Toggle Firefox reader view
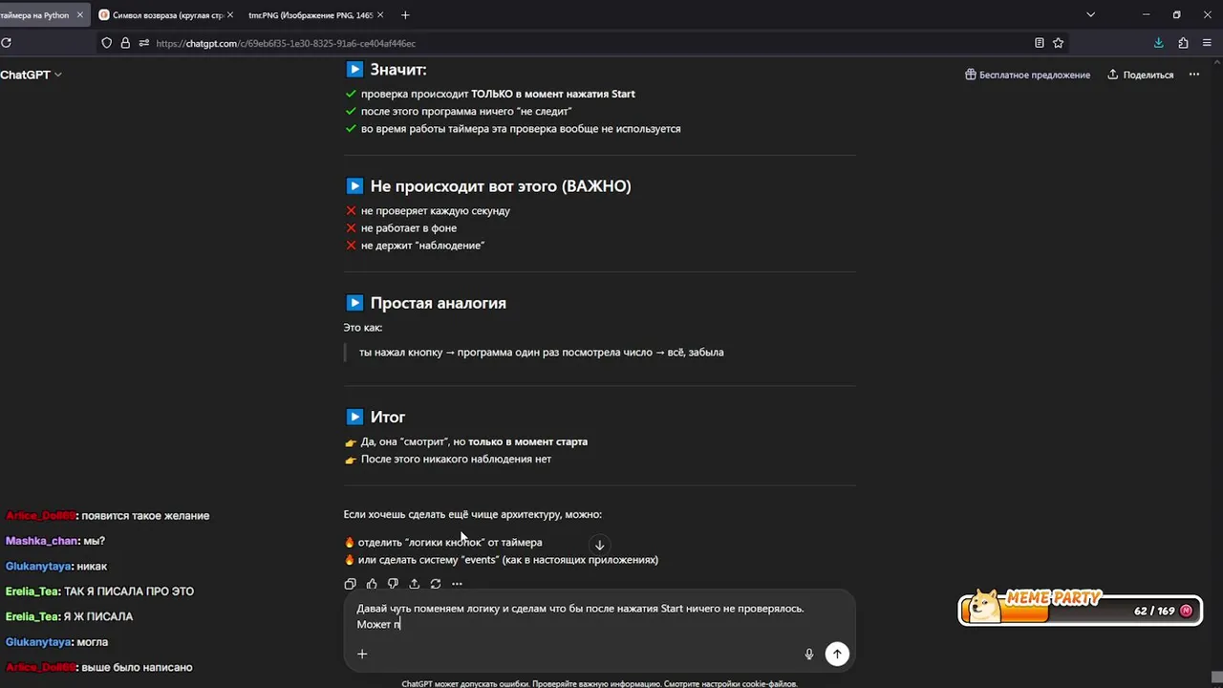The height and width of the screenshot is (688, 1223). 1039,43
